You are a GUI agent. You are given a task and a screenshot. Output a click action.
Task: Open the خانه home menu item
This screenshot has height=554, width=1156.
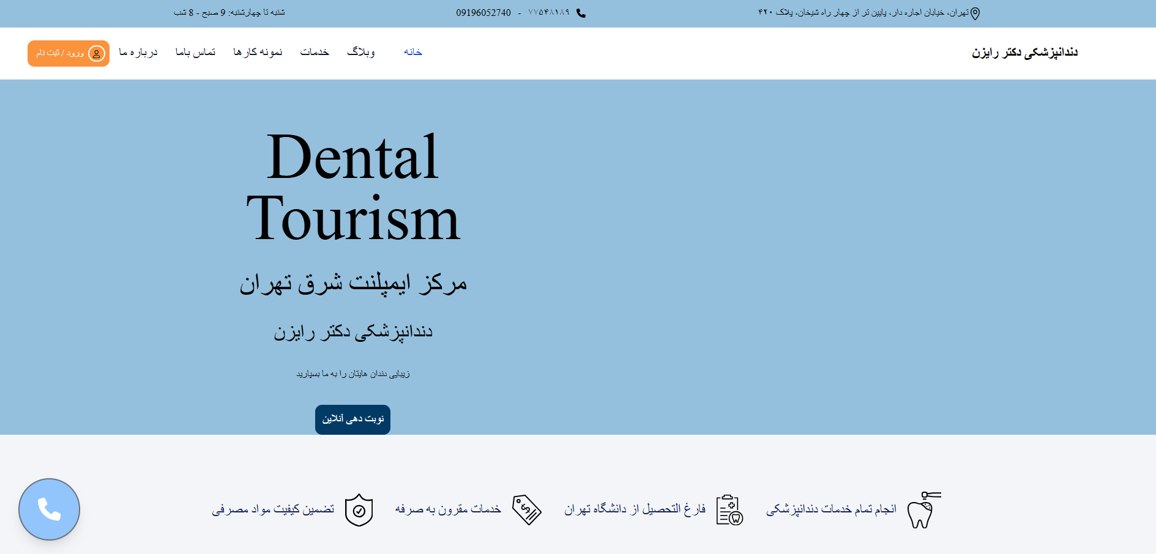[413, 52]
